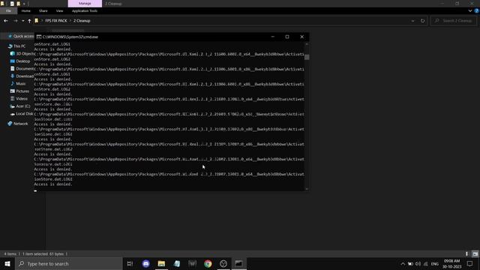Click cmd scrollbar up arrow
Screen dimensions: 480x270
coord(307,44)
